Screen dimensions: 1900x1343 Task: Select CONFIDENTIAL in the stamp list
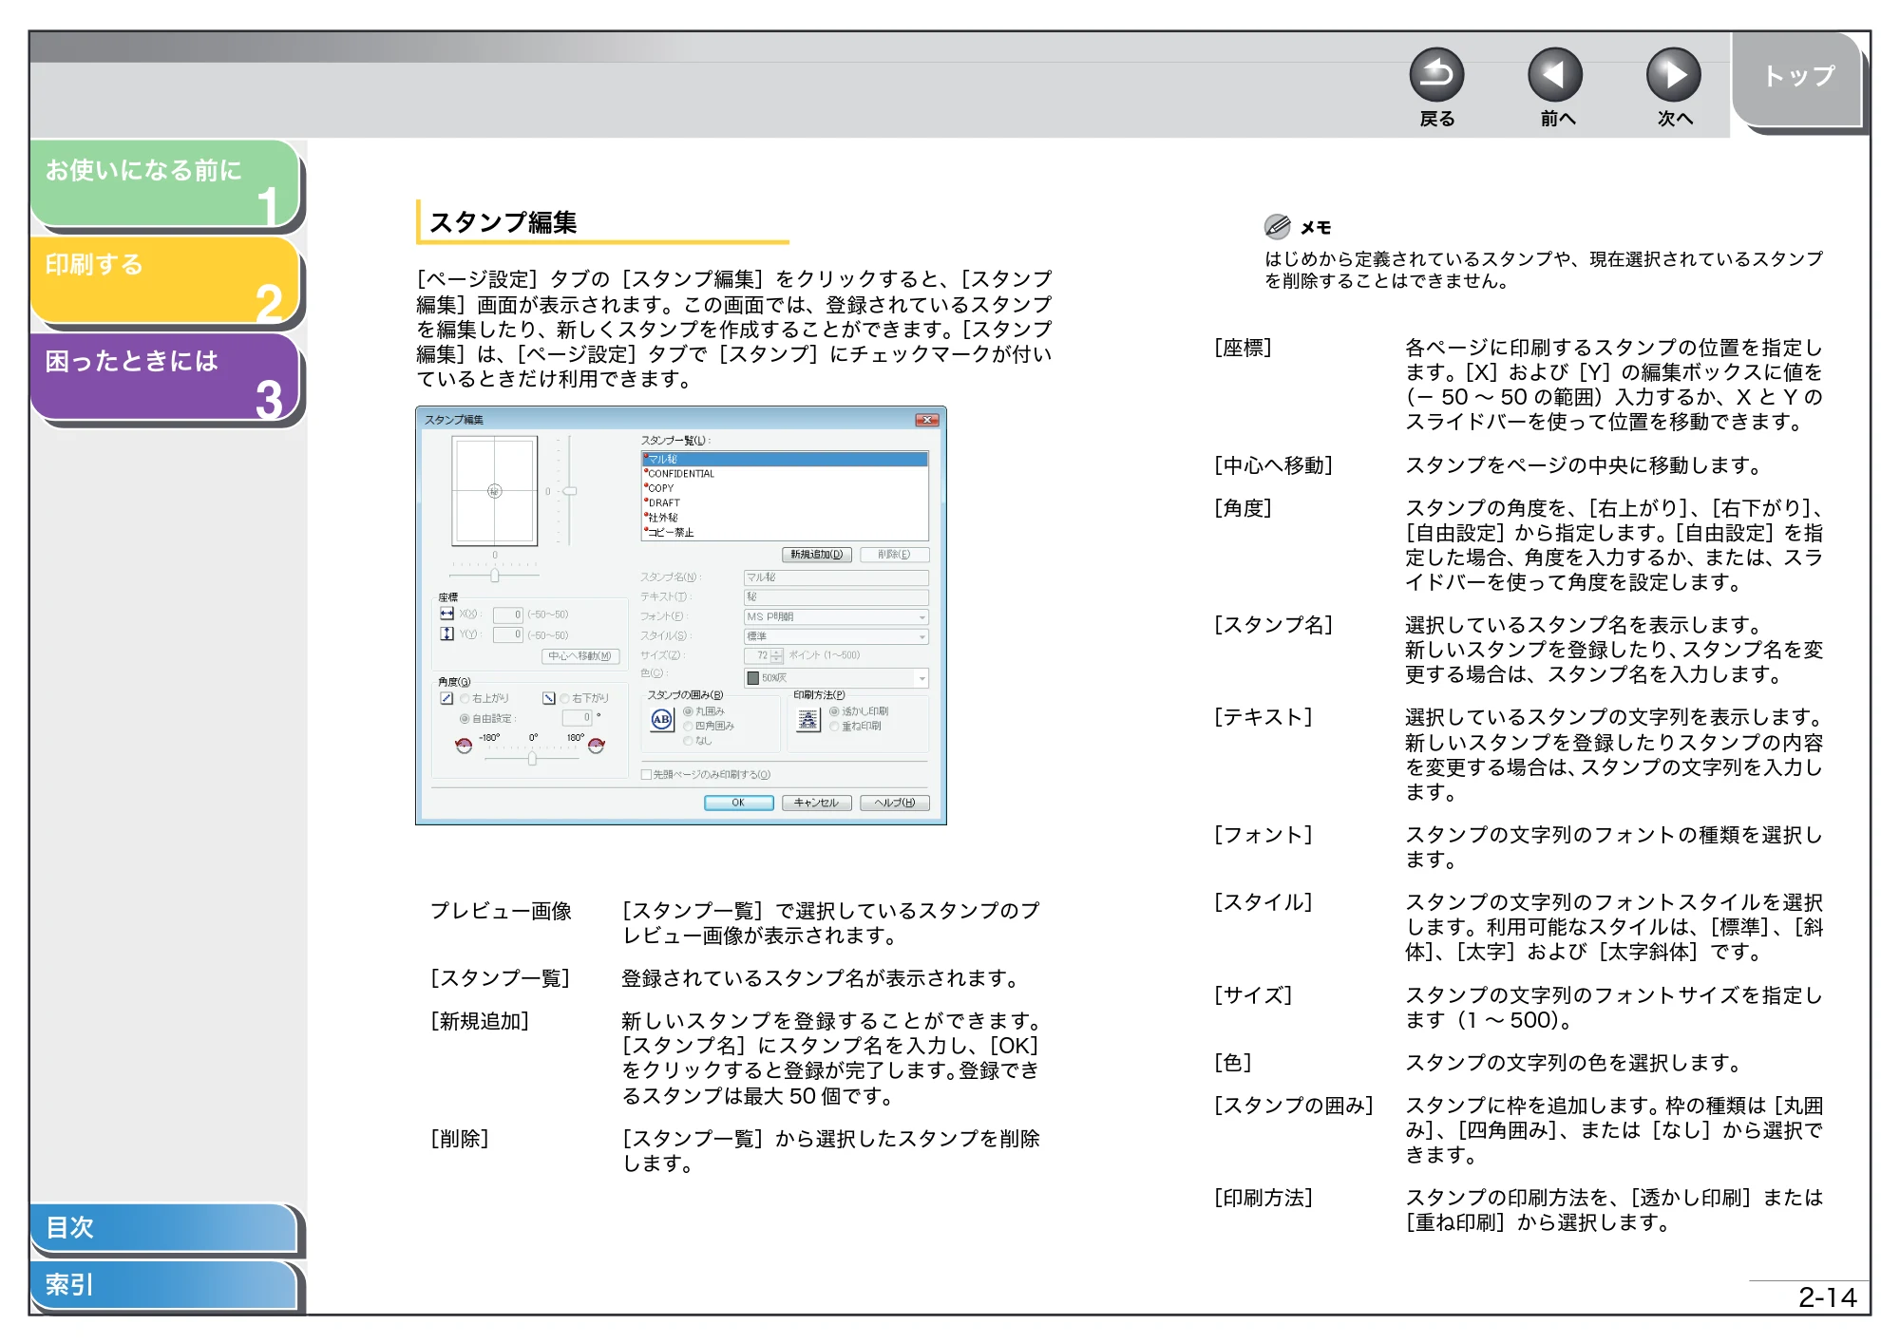click(x=785, y=473)
